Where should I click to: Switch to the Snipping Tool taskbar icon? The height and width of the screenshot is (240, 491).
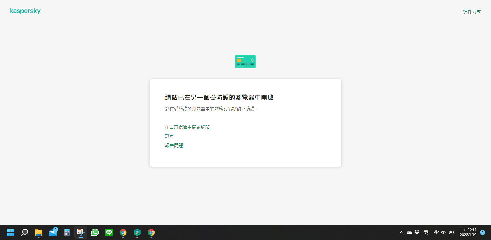(x=81, y=232)
